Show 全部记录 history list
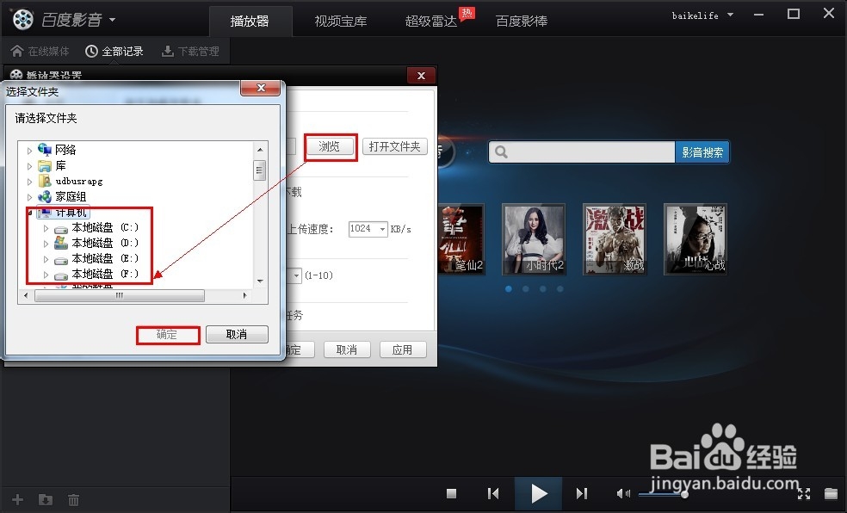The image size is (847, 513). [x=114, y=52]
